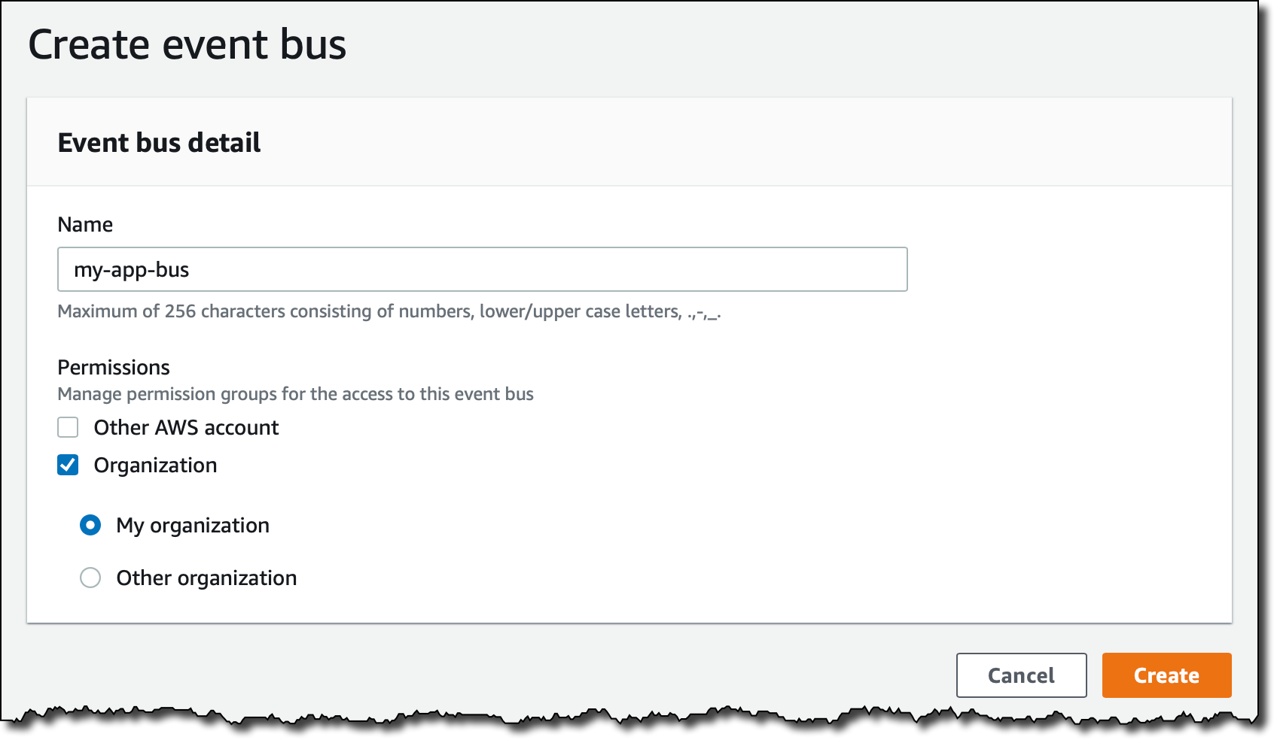The image size is (1274, 740).
Task: Click the 'Create event bus' page title
Action: click(187, 44)
